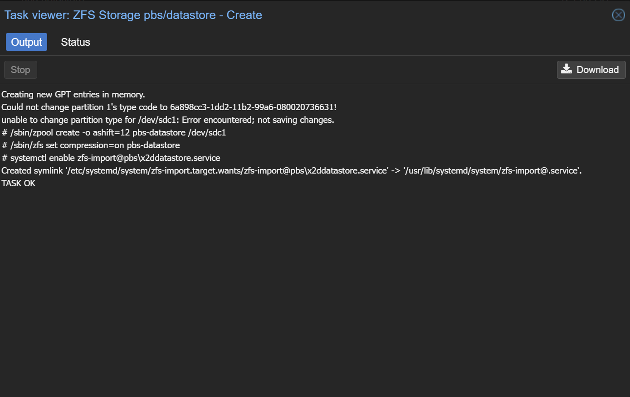Screen dimensions: 630x397
Task: Click the 'Could not change partition' line
Action: (x=85, y=107)
